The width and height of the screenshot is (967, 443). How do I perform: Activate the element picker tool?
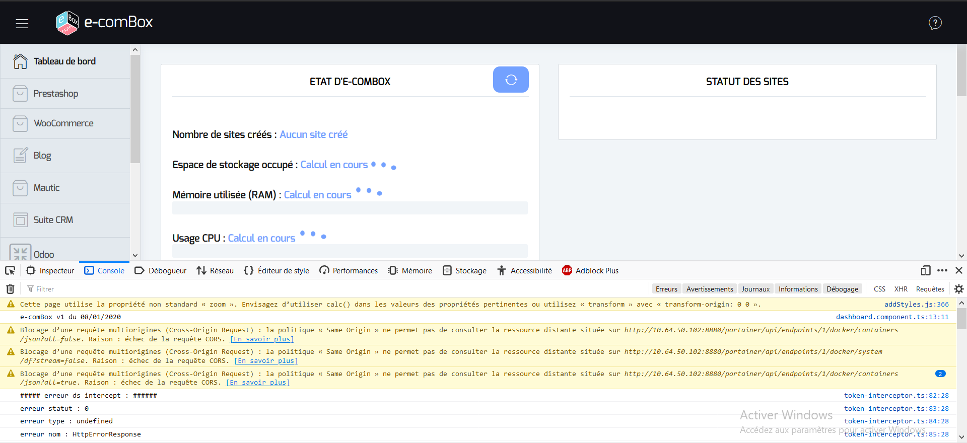coord(10,271)
